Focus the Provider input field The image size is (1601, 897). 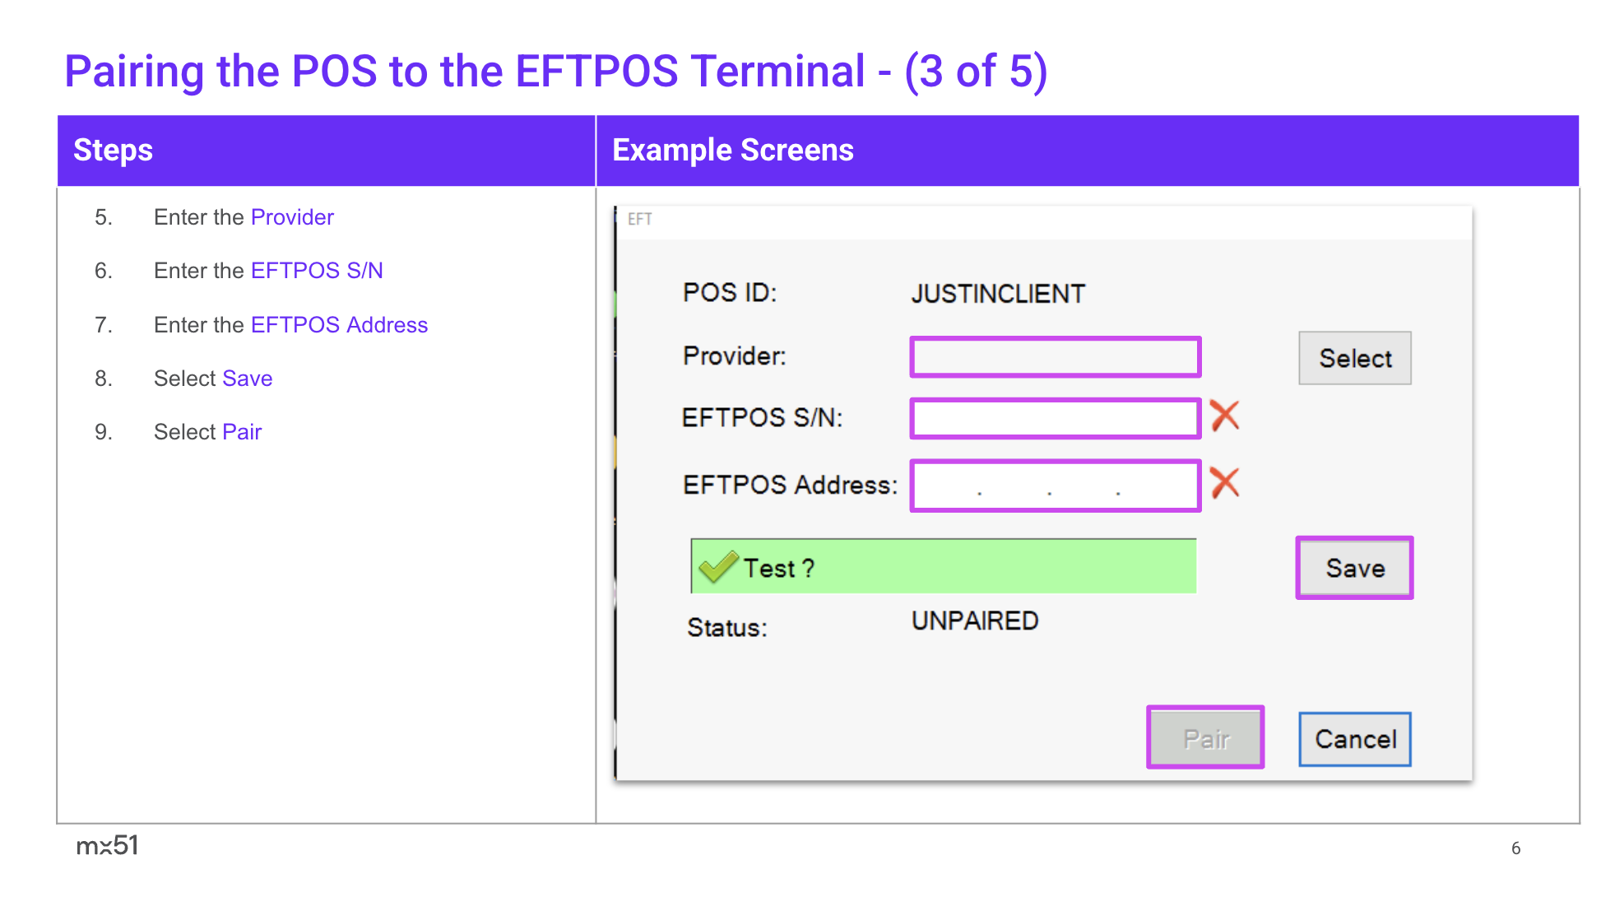1055,357
